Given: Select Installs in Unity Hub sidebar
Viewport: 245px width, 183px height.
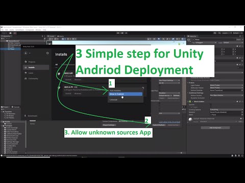Looking at the screenshot, I should [36, 67].
